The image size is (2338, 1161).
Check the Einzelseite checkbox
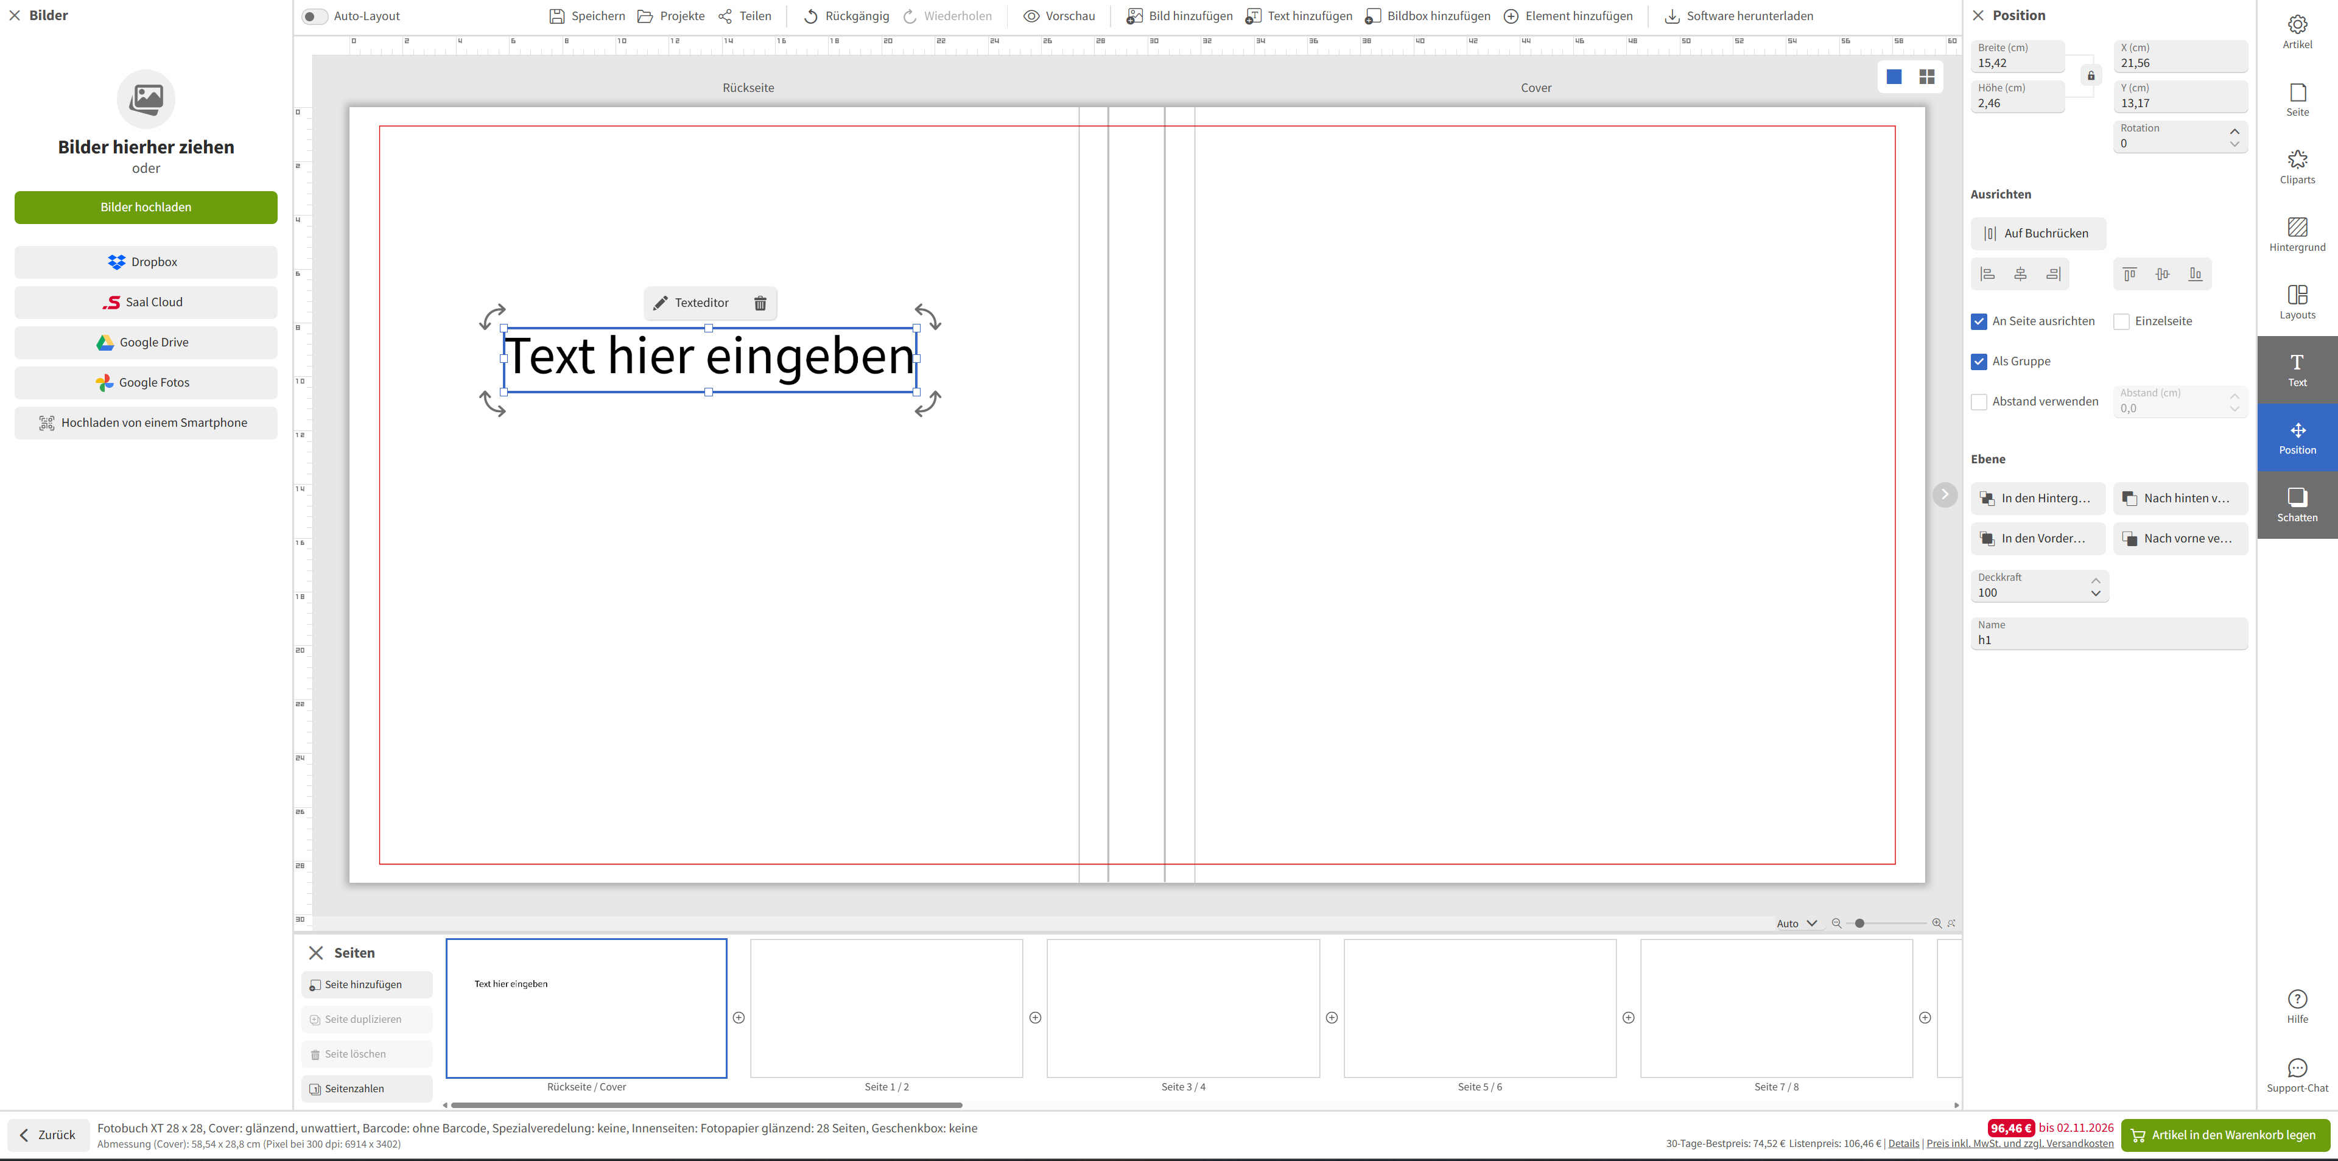click(x=2122, y=321)
